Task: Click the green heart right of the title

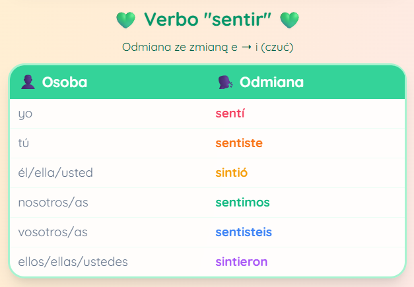Action: [x=289, y=20]
